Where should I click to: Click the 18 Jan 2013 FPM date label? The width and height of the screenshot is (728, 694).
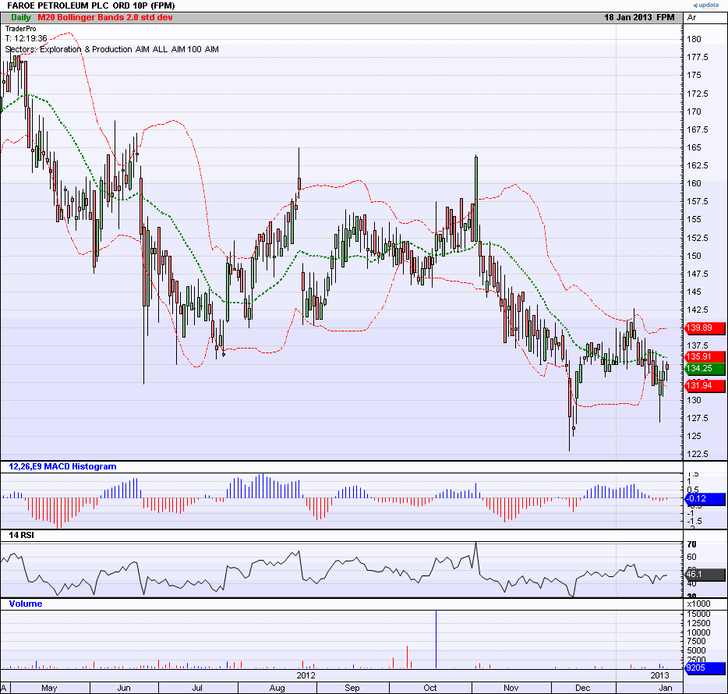tap(638, 17)
